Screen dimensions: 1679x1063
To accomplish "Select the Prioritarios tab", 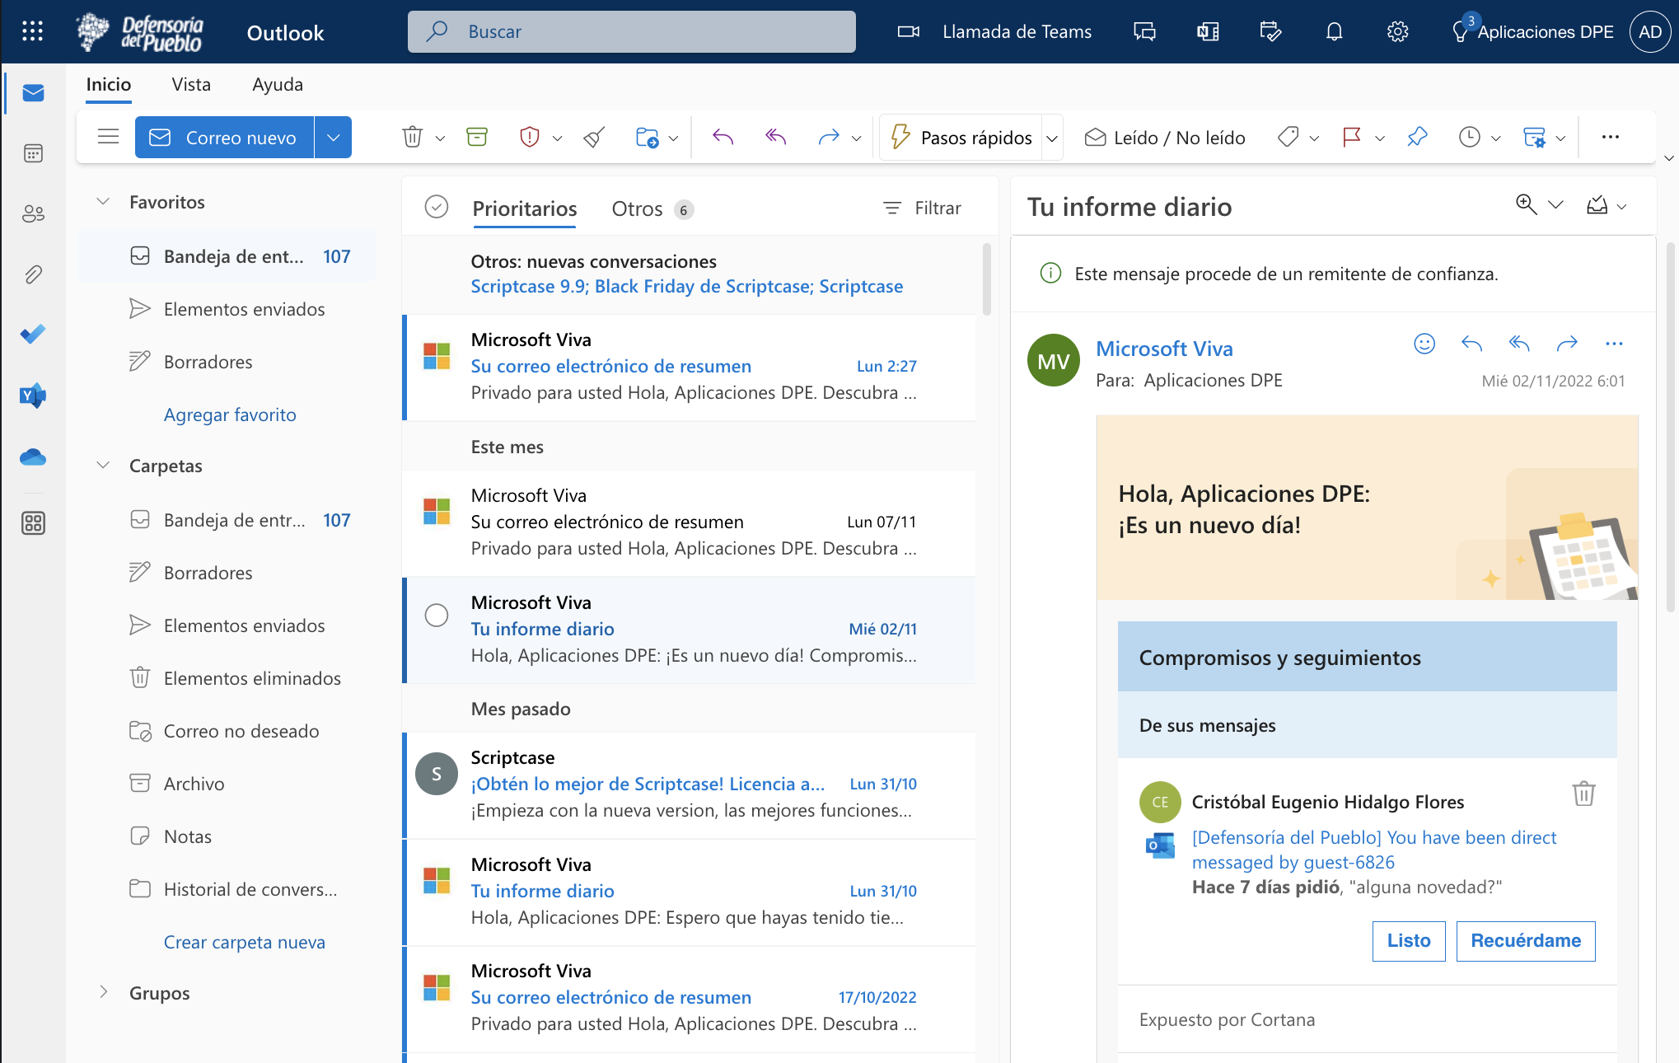I will (x=525, y=208).
